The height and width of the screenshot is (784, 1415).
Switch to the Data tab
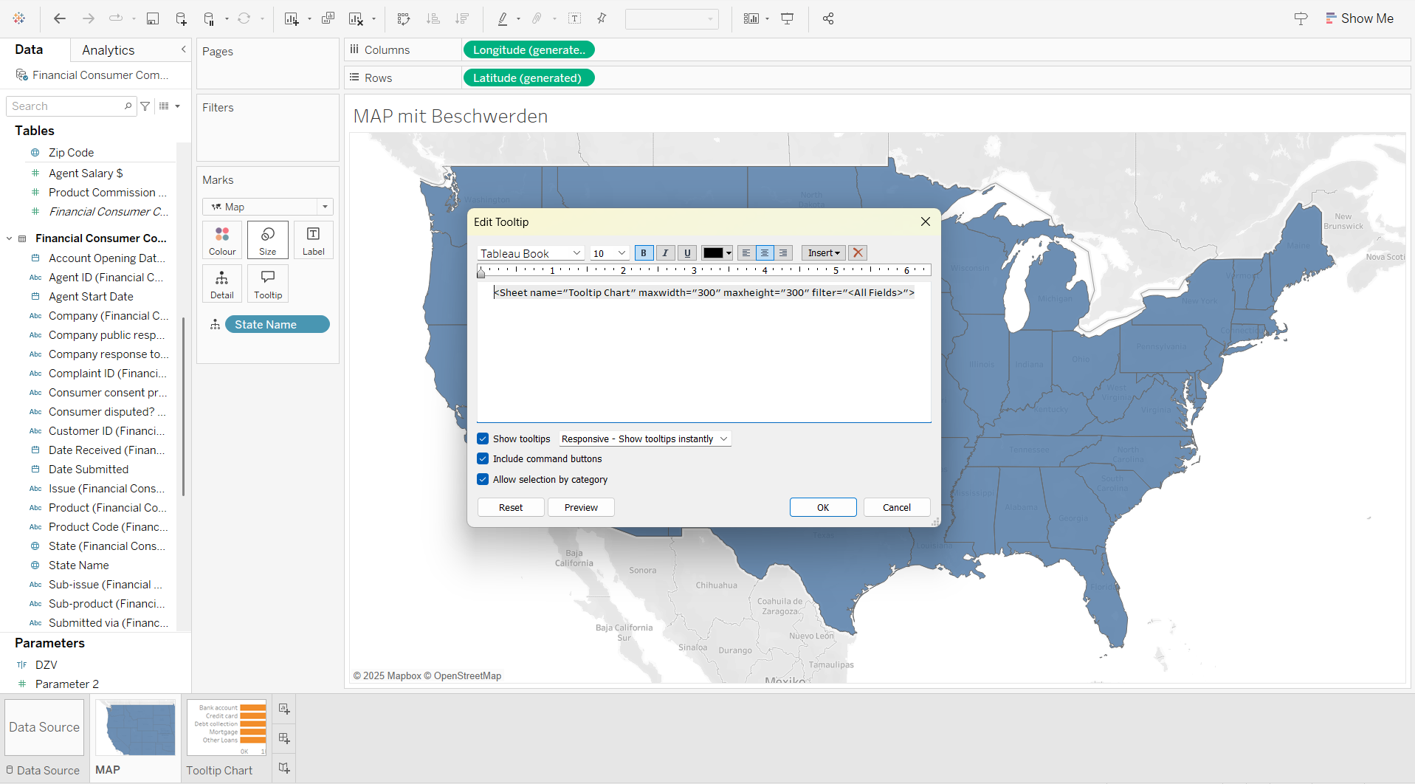tap(29, 49)
